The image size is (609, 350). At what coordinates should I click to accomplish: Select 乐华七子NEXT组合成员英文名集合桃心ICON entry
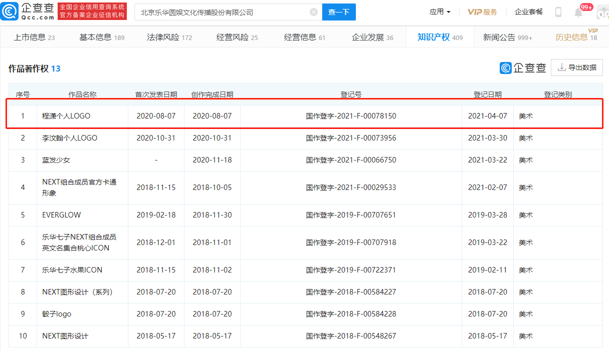(79, 242)
